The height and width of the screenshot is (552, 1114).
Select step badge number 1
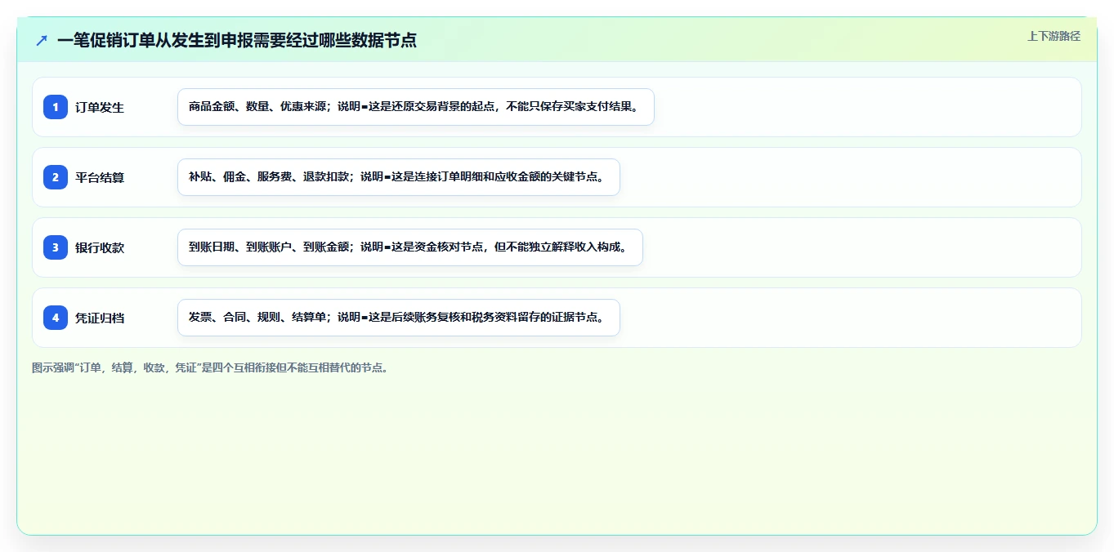[56, 107]
